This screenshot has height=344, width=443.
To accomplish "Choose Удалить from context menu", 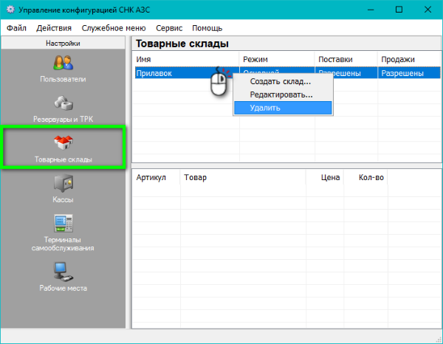I will [x=264, y=108].
